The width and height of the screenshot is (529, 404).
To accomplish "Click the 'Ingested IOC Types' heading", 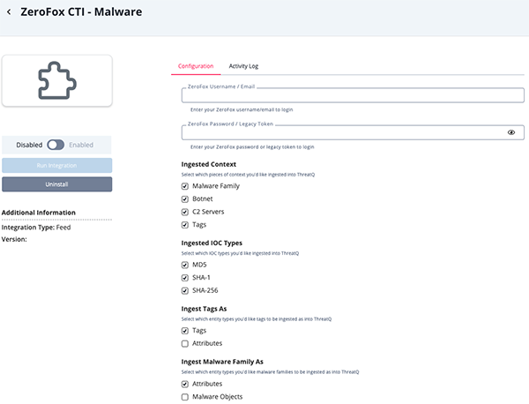I will point(212,243).
